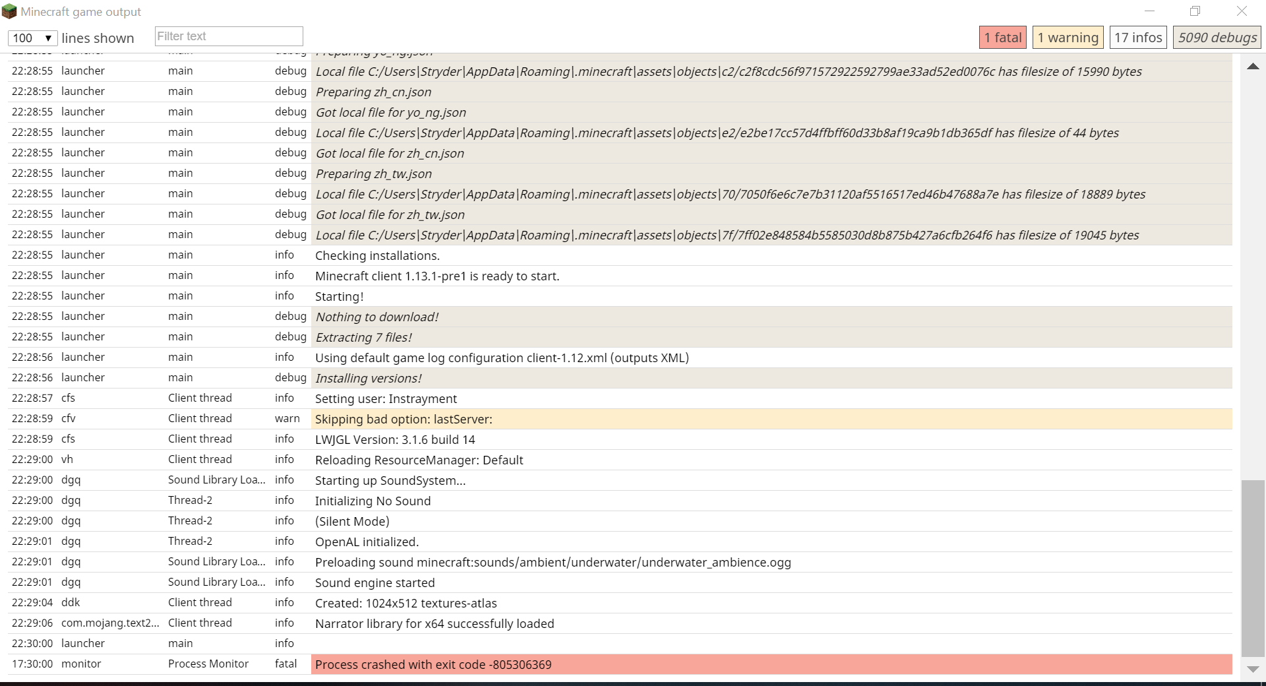1266x686 pixels.
Task: Click the scroll down arrow
Action: tap(1253, 669)
